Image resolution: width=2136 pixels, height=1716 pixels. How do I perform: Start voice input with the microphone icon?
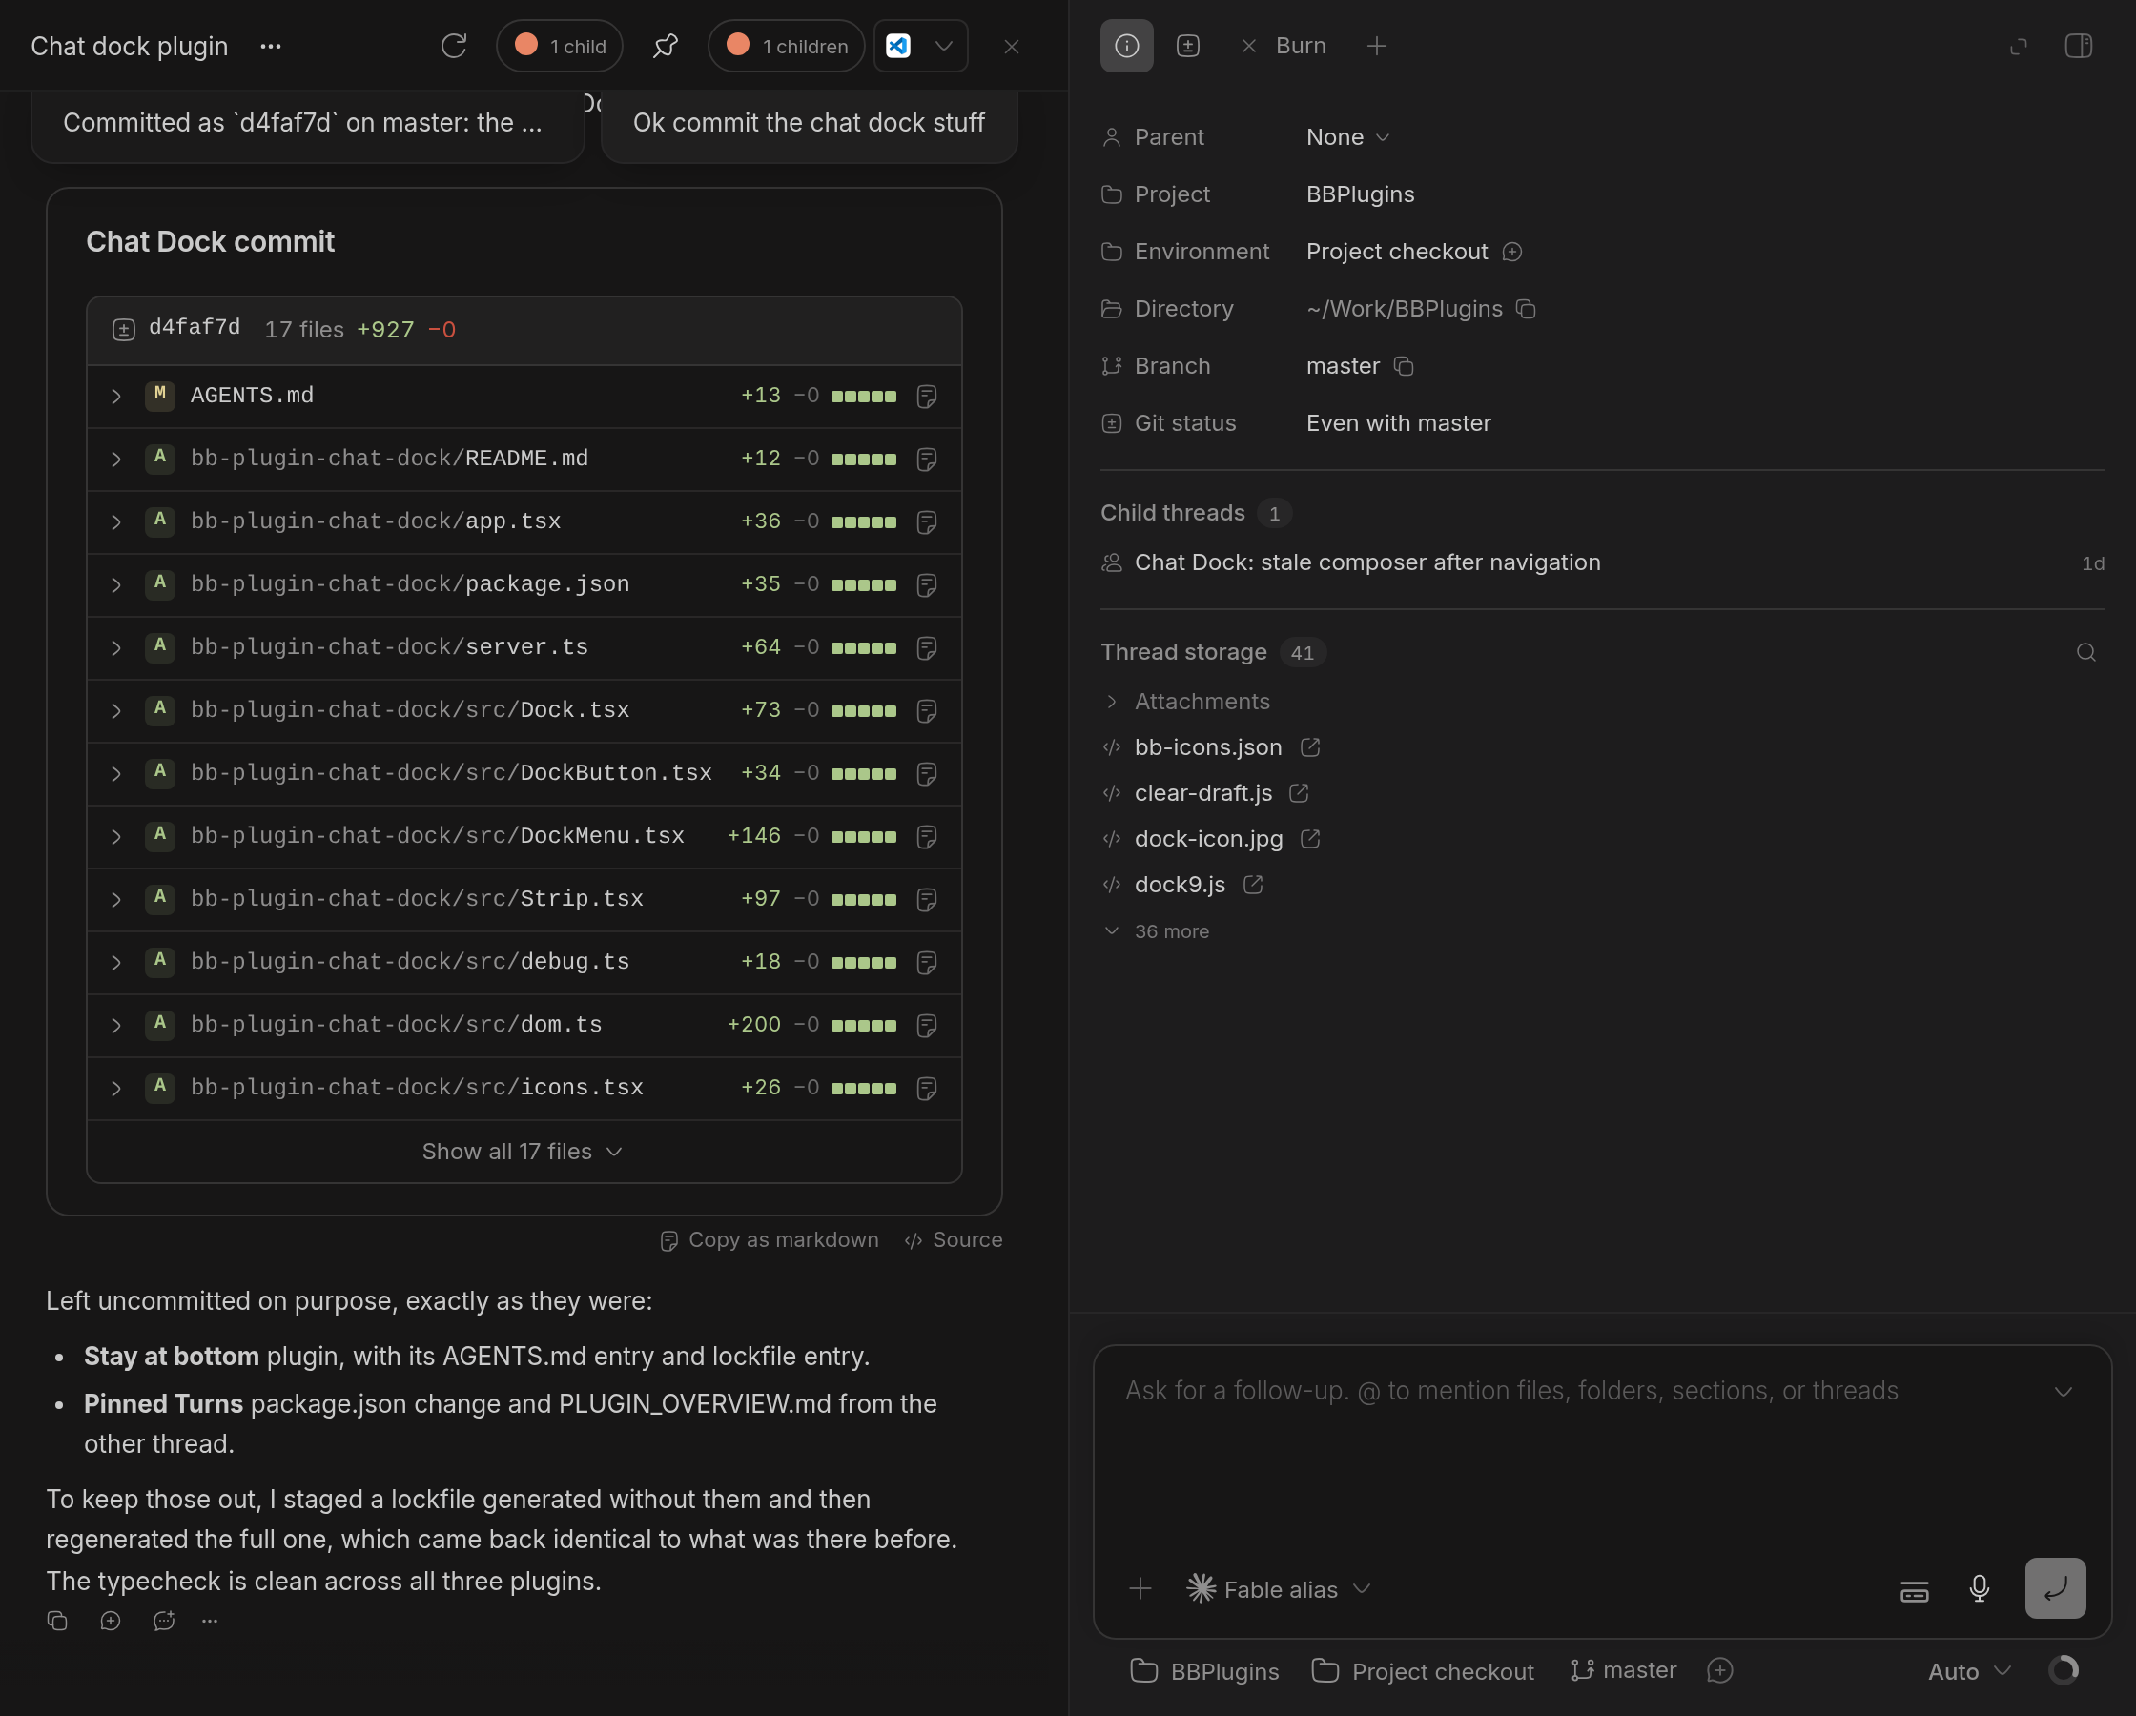1979,1588
